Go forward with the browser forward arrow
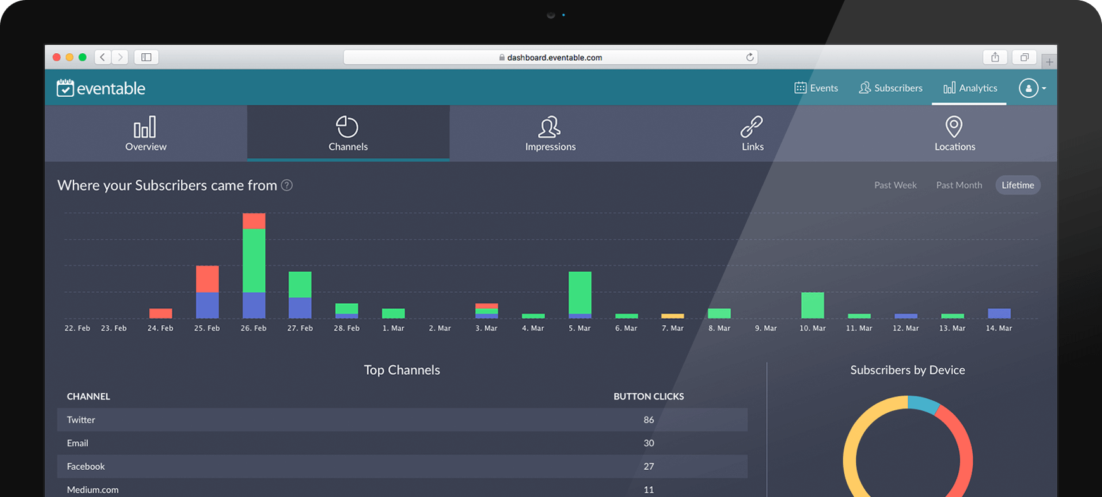 coord(120,57)
